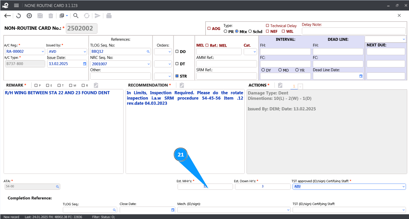
Task: Add new record with plus icon
Action: pyautogui.click(x=29, y=16)
